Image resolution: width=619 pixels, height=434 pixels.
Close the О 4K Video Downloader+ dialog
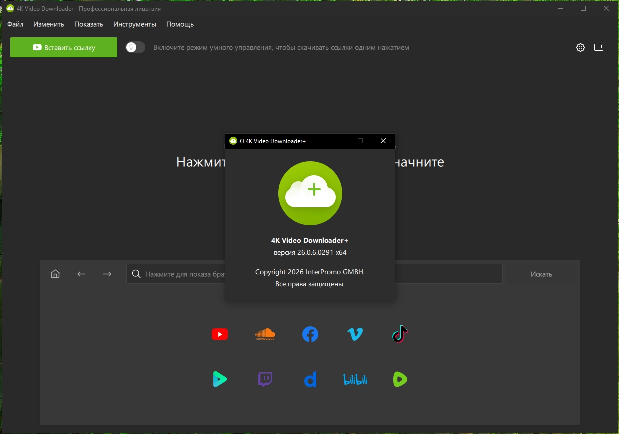point(383,141)
